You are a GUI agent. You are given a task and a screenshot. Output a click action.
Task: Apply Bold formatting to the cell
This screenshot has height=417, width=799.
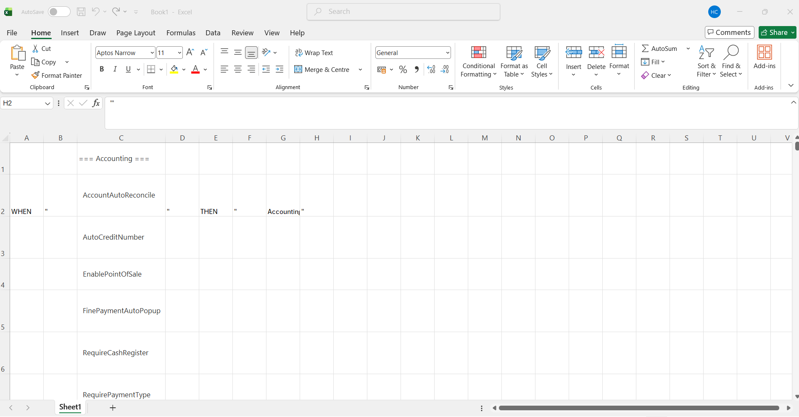click(101, 69)
